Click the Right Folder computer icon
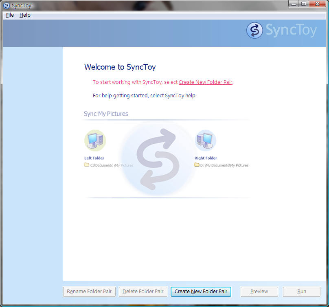The height and width of the screenshot is (307, 329). pyautogui.click(x=205, y=140)
